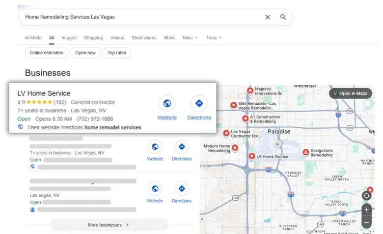Click small globe icon under second listing's Open status
This screenshot has width=383, height=234.
[32, 166]
